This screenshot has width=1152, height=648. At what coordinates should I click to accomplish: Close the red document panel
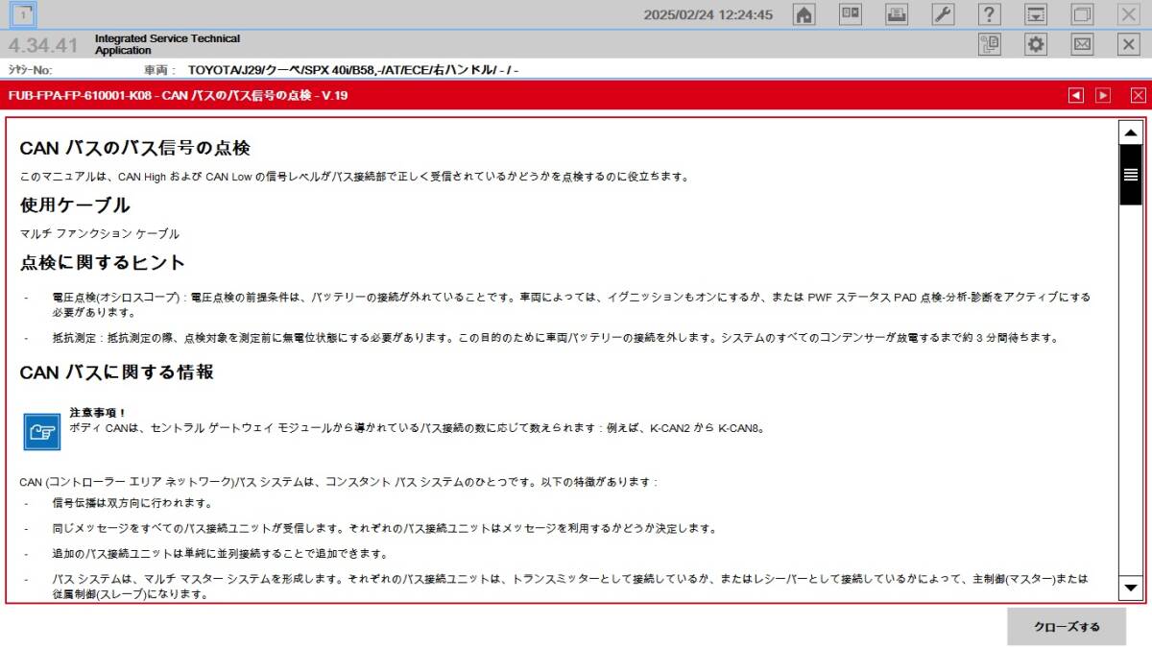click(x=1138, y=95)
